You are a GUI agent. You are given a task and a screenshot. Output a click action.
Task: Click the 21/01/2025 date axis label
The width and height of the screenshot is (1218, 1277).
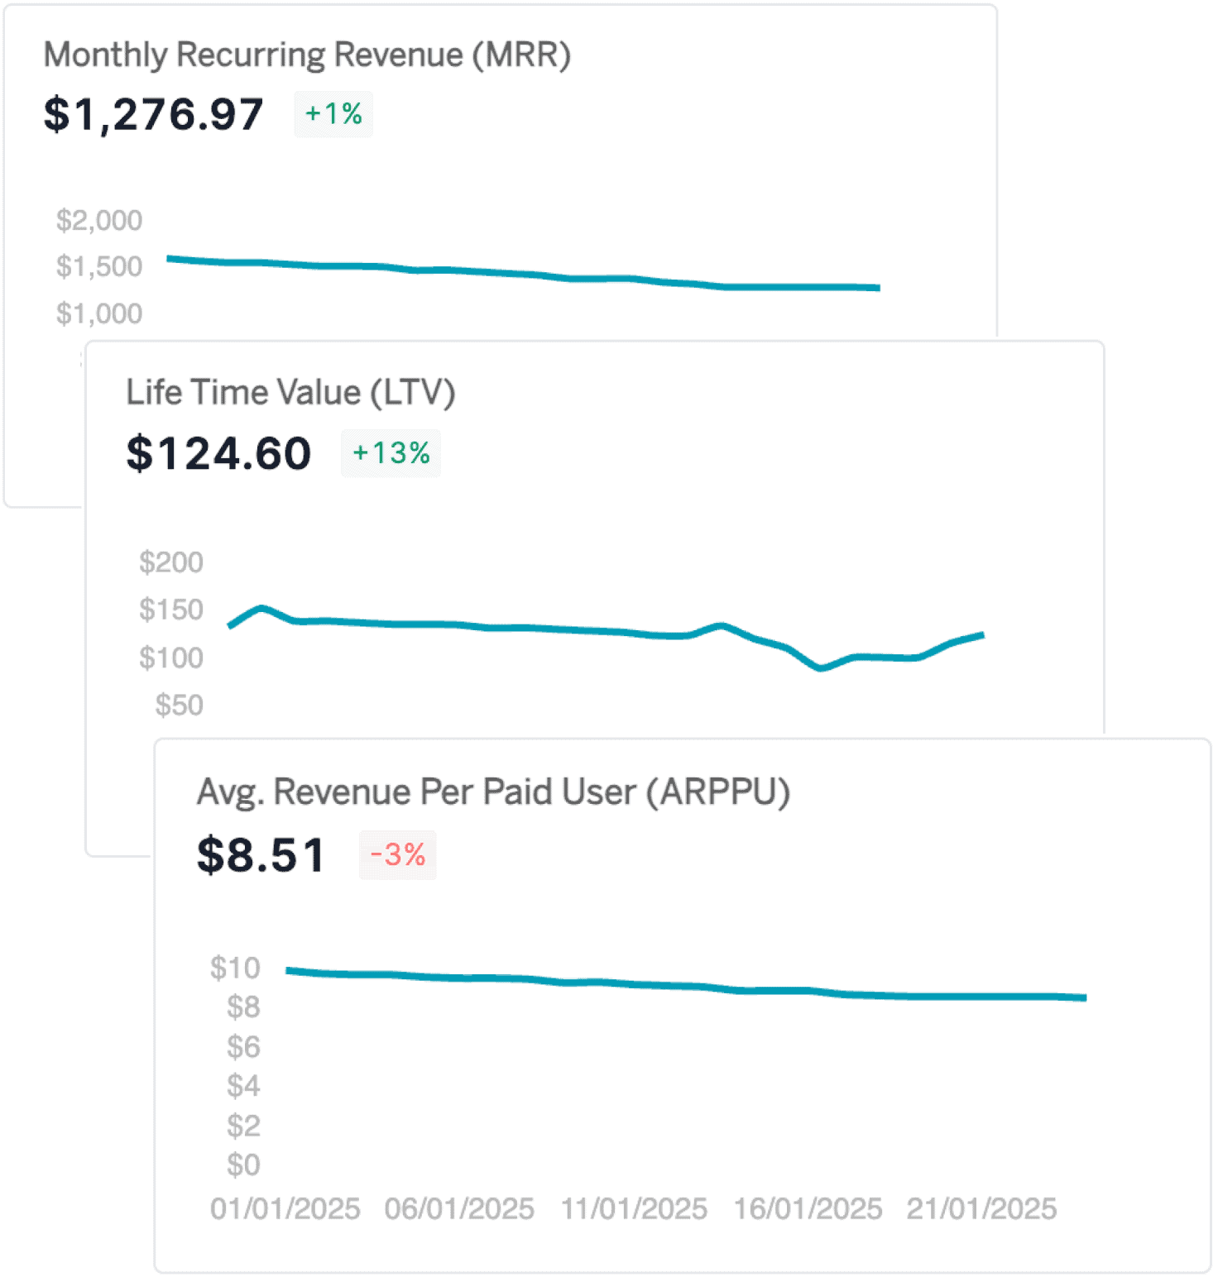coord(981,1209)
